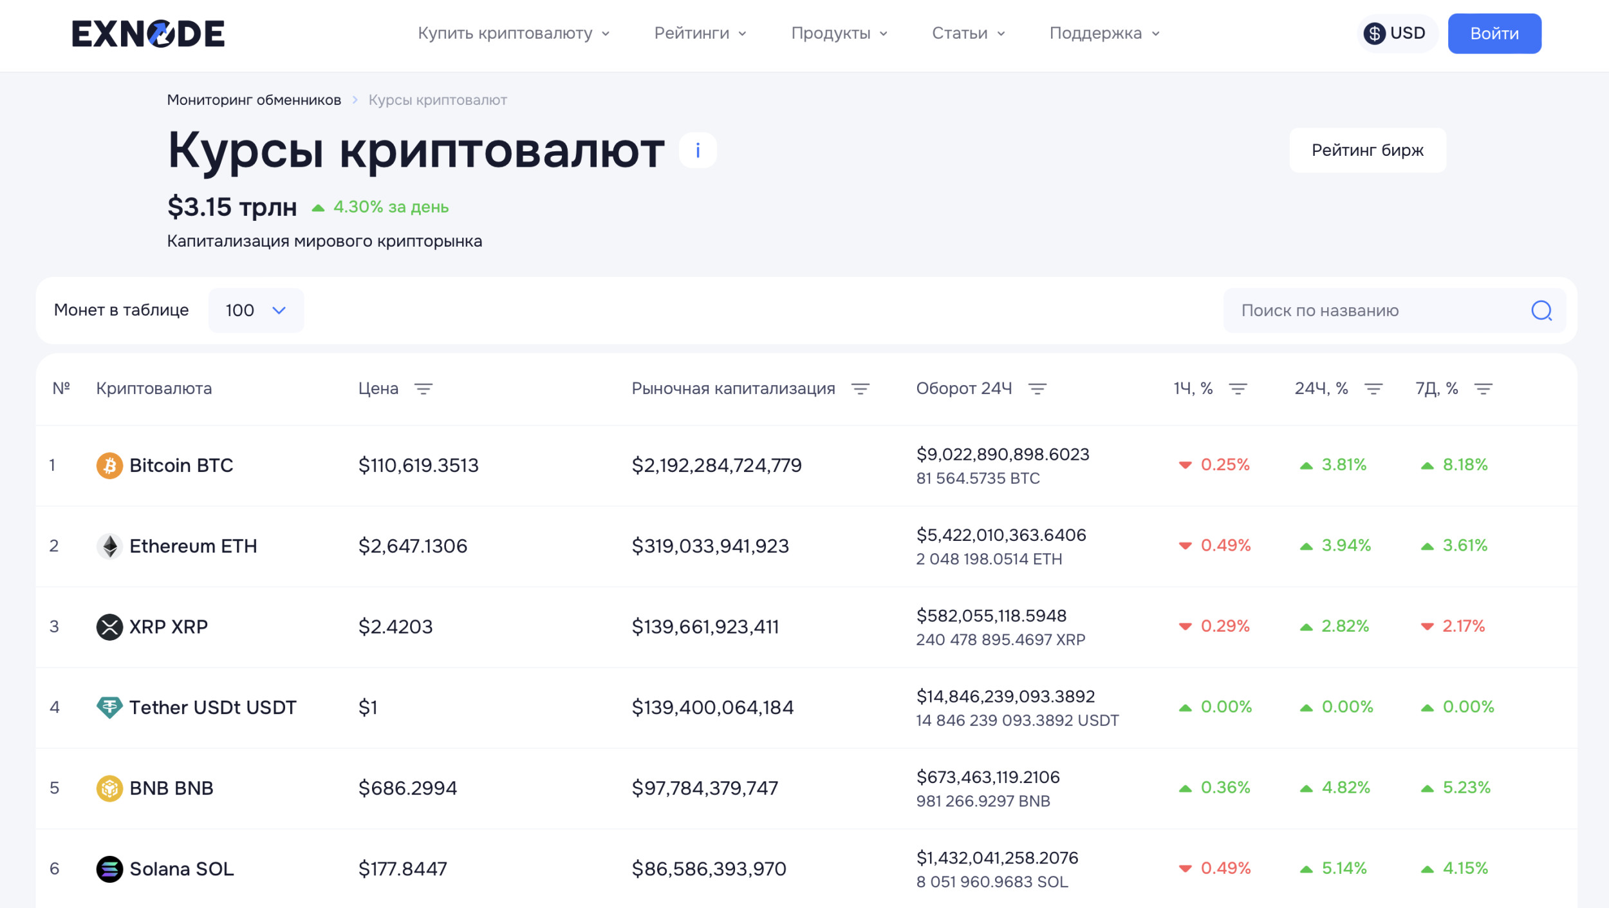
Task: Click the Tether USDT coin icon
Action: coord(109,707)
